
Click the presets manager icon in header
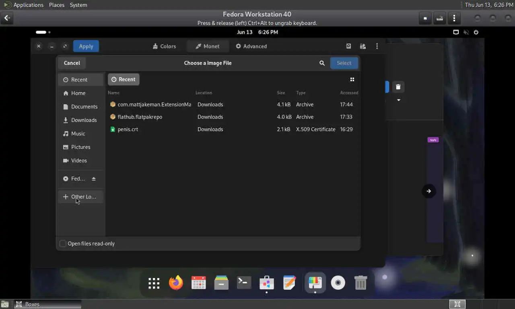(x=363, y=46)
